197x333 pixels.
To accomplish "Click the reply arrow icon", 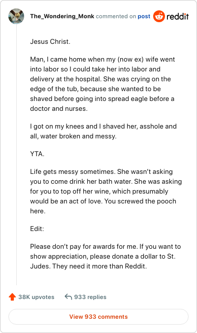I will 68,297.
